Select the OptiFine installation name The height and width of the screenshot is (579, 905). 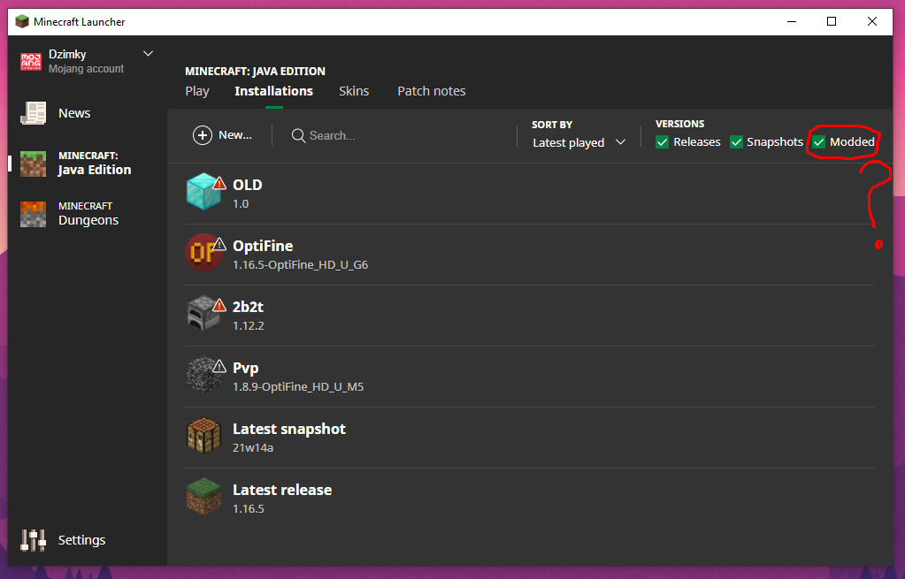264,246
